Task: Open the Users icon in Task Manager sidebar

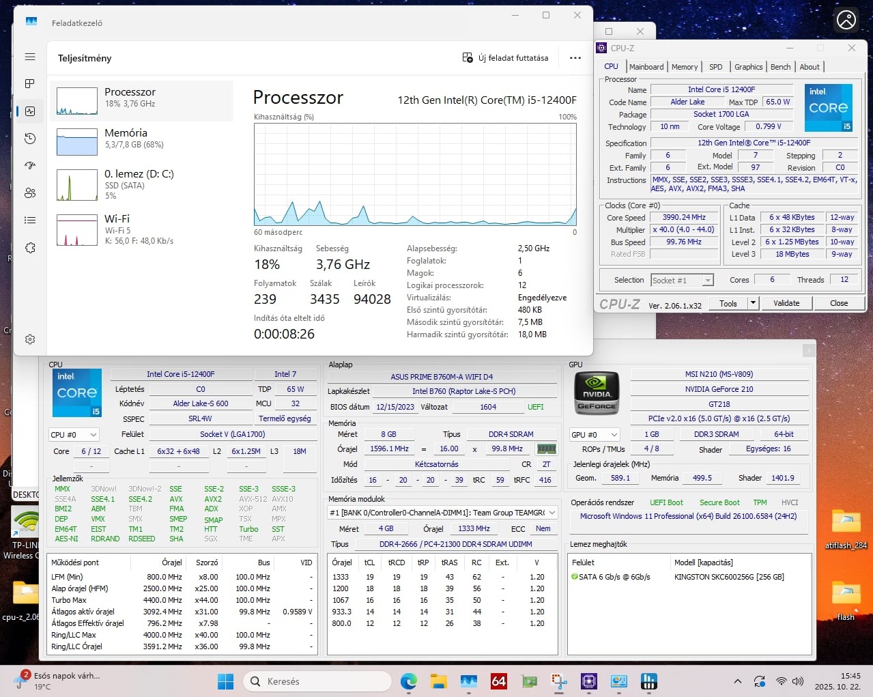Action: (30, 193)
